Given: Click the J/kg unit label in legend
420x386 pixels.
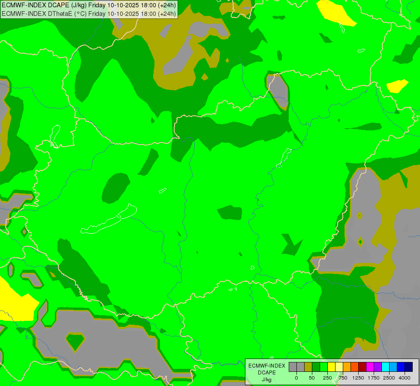Looking at the screenshot, I should coord(266,380).
